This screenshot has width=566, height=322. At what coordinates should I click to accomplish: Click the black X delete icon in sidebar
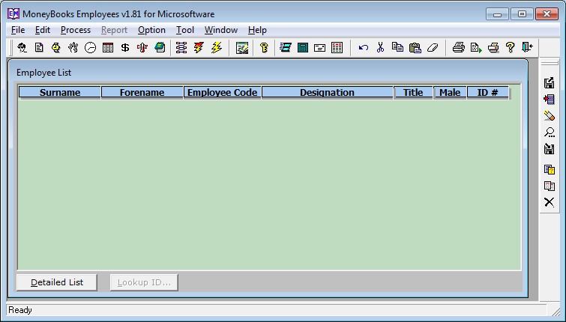(x=549, y=202)
